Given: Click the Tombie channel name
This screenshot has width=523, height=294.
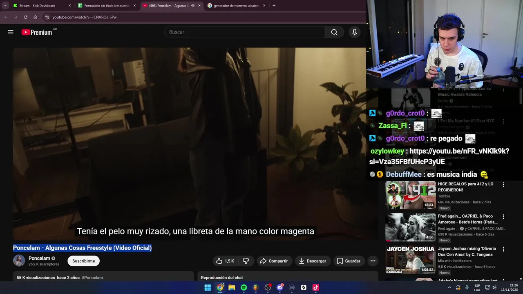Looking at the screenshot, I should (444, 196).
